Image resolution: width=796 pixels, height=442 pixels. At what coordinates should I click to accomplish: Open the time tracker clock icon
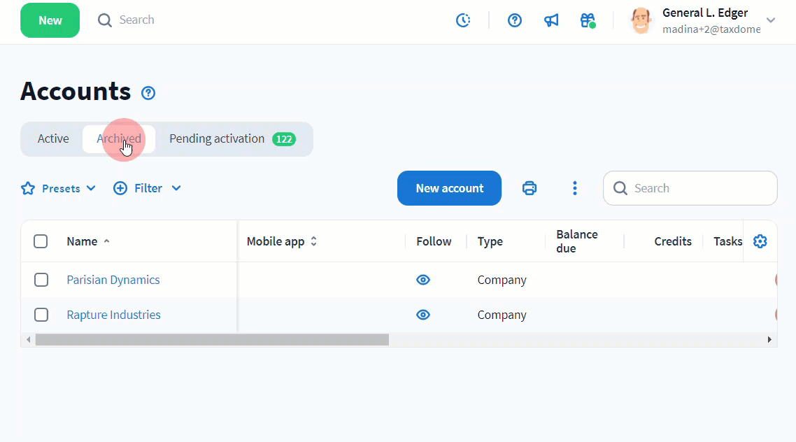coord(463,20)
